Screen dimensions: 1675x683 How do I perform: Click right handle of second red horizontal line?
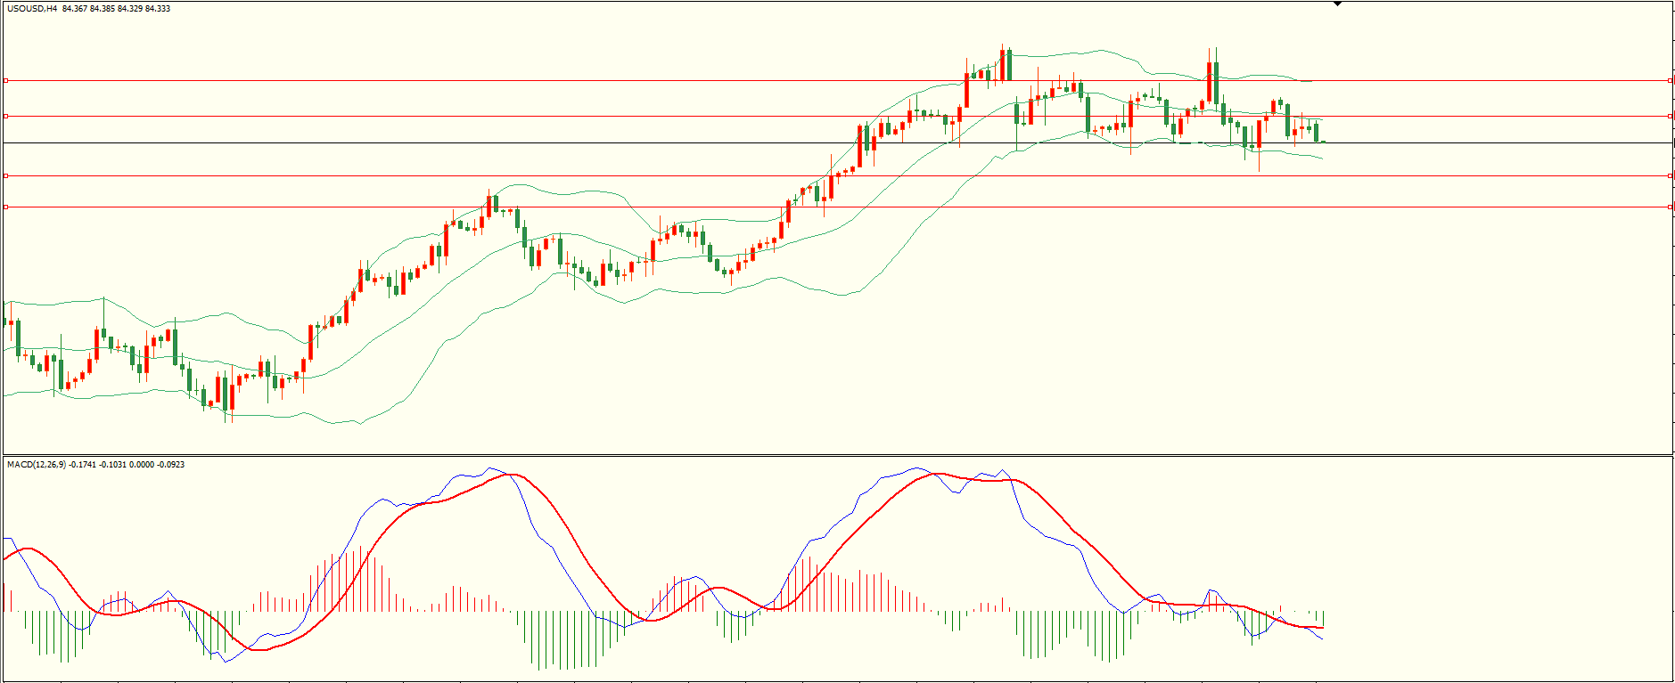coord(1669,116)
